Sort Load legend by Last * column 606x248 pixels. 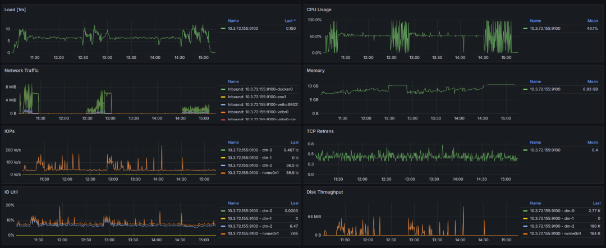[x=291, y=21]
